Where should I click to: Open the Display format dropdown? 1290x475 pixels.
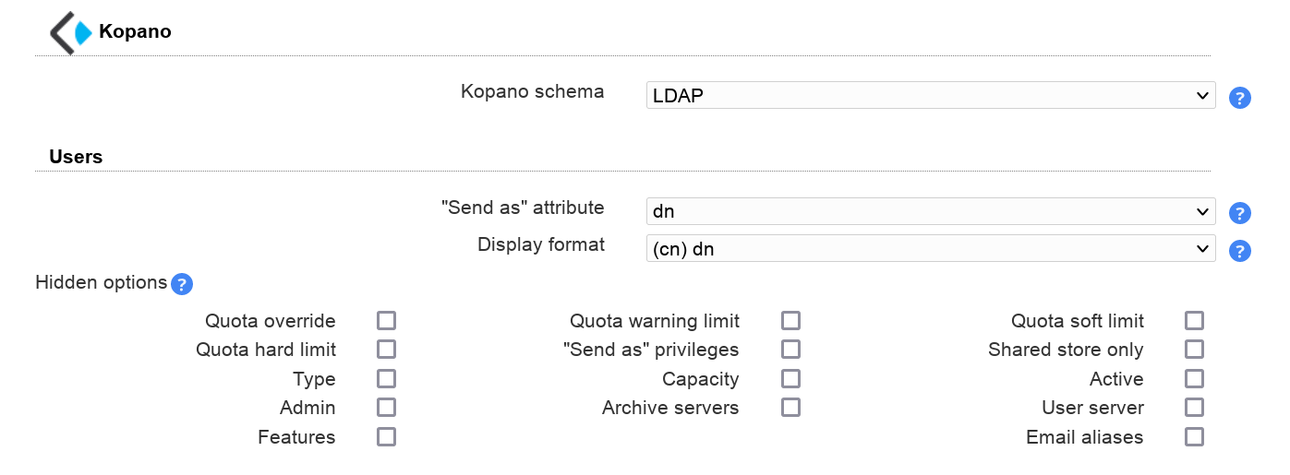(930, 248)
